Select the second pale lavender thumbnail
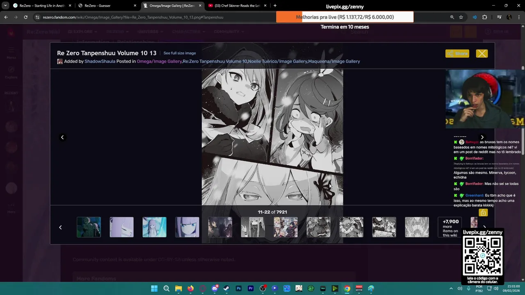This screenshot has height=295, width=525. (x=121, y=227)
